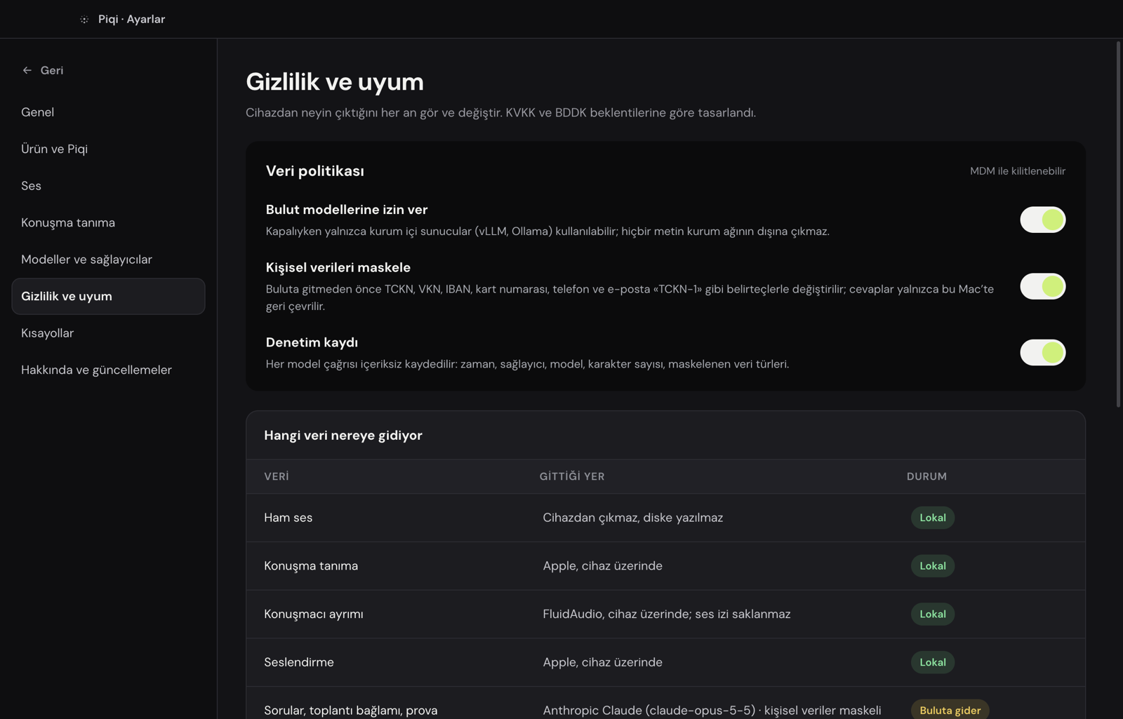Toggle Bulut modellerine izin ver switch
Screen dimensions: 1123x719
(1042, 220)
